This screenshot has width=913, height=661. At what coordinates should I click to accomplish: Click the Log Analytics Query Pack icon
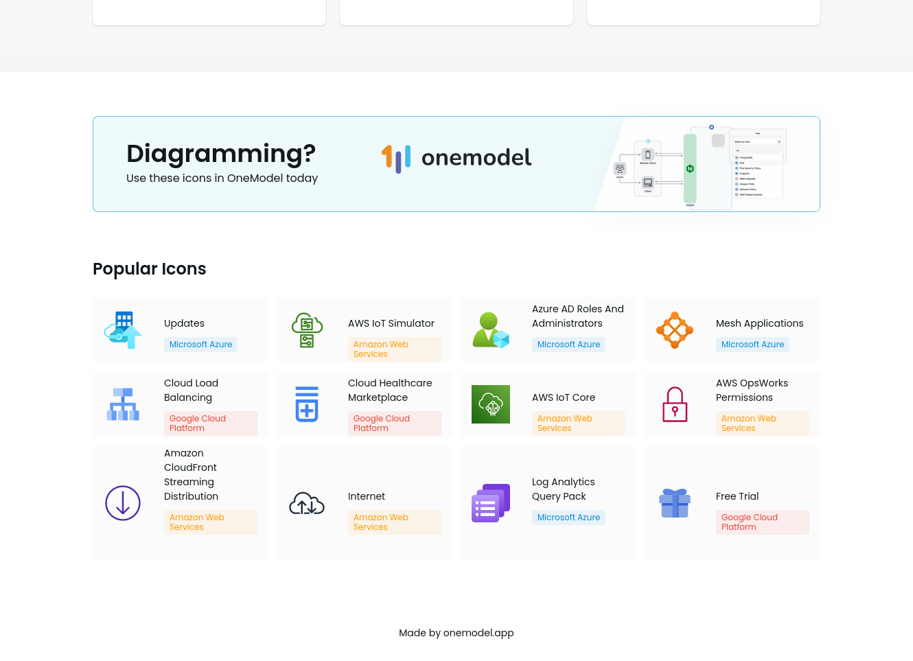click(x=491, y=503)
